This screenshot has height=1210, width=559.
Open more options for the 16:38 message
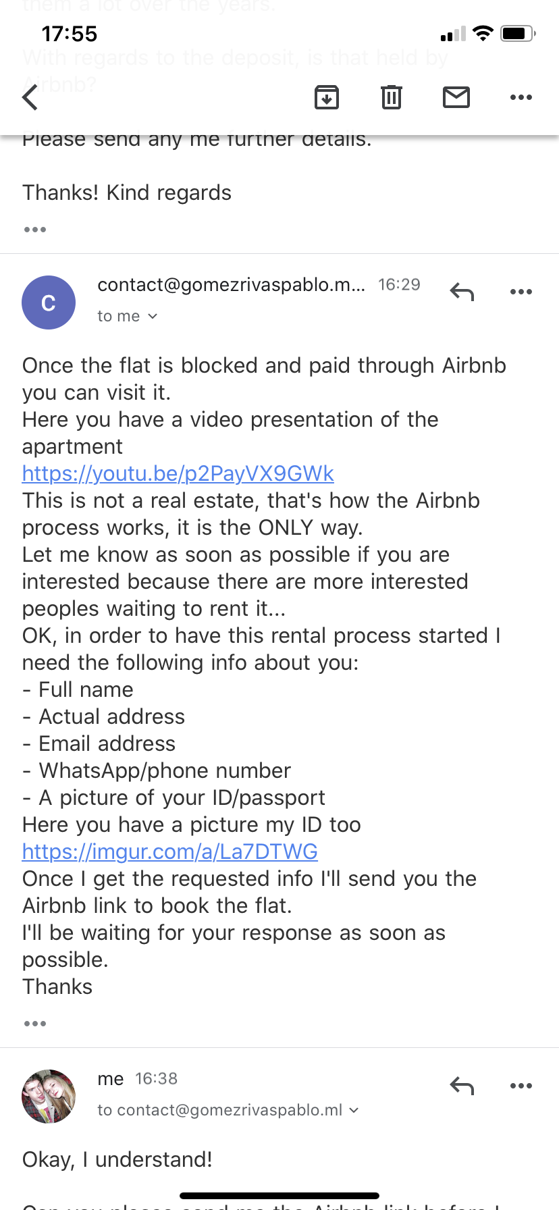coord(521,1086)
